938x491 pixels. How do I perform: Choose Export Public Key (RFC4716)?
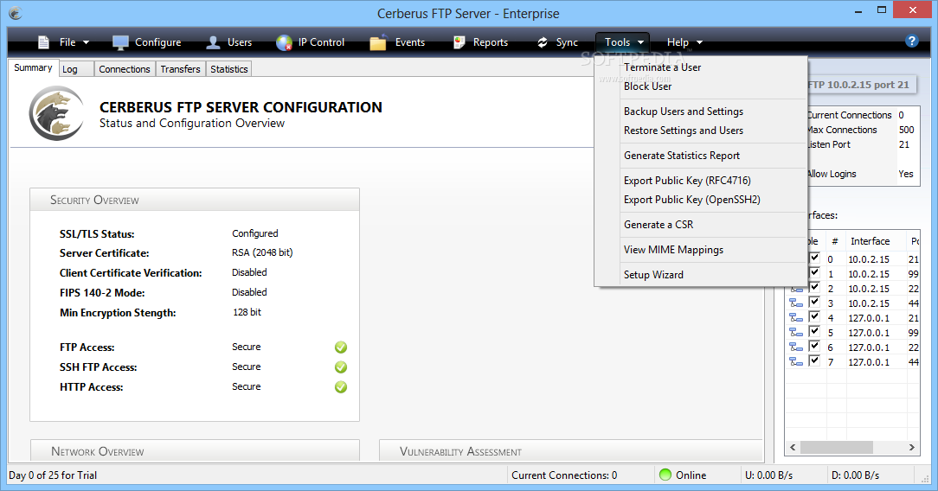tap(702, 181)
